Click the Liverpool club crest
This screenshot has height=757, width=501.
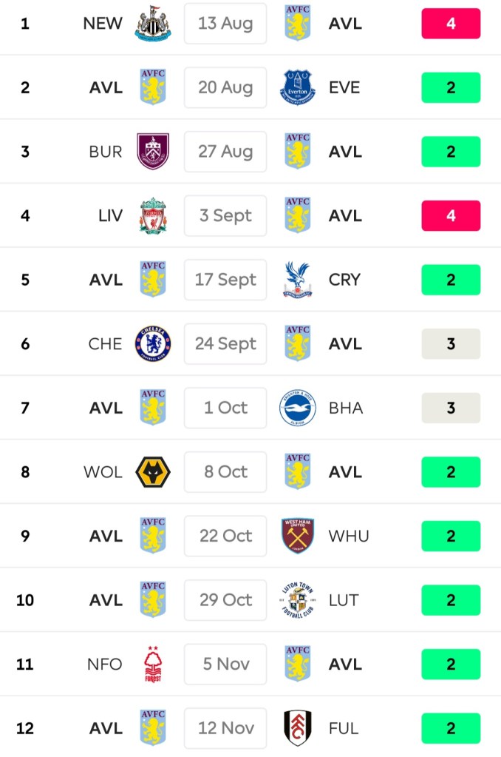[x=153, y=215]
